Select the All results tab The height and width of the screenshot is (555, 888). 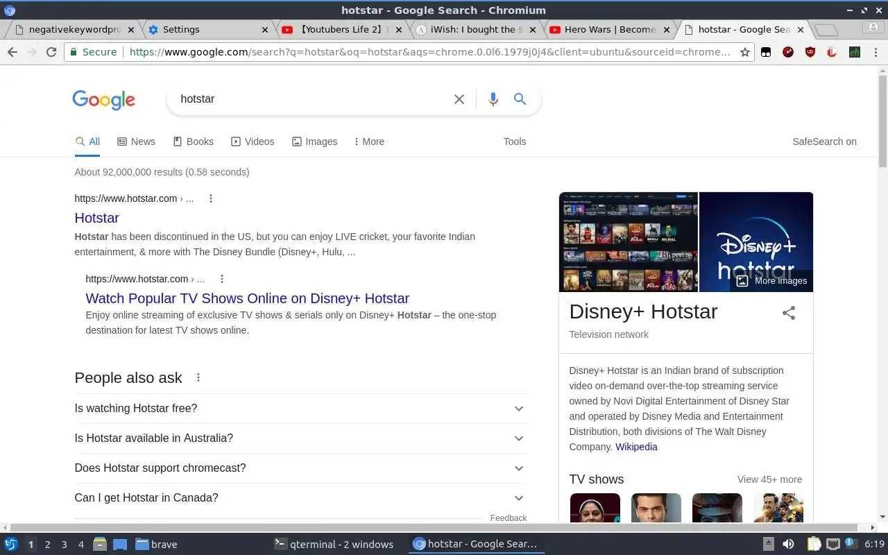click(x=87, y=142)
